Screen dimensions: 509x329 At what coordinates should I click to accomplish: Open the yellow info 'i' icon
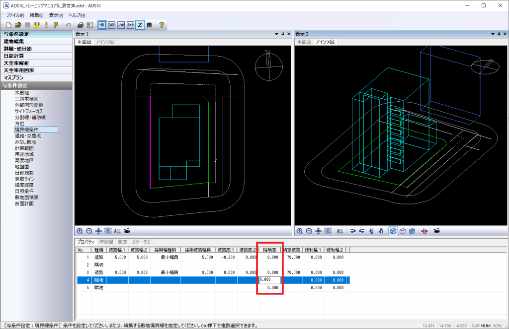point(46,25)
